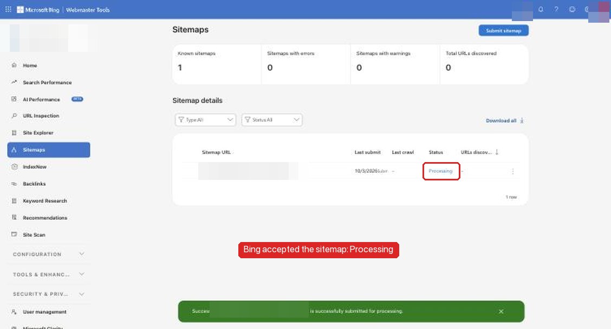Click the Processing status text

(x=440, y=171)
